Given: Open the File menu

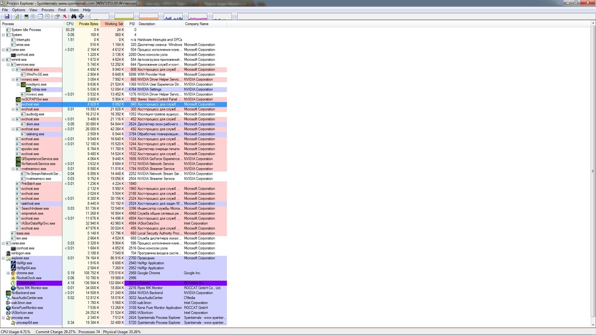Looking at the screenshot, I should (5, 10).
